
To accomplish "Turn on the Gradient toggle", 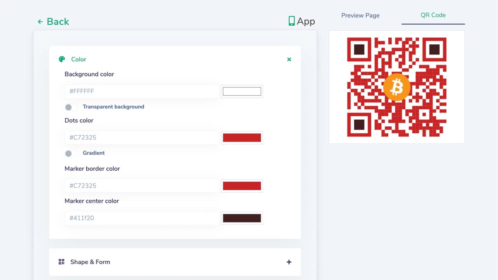I will click(x=71, y=153).
